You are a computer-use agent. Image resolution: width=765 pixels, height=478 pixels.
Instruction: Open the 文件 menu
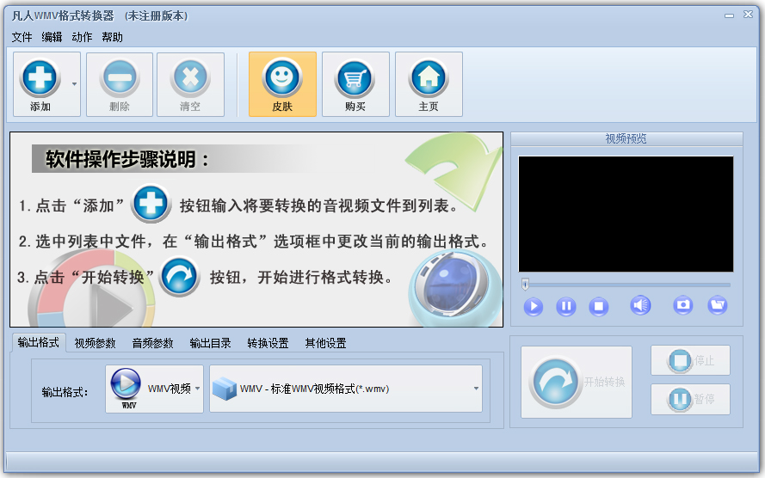pos(22,37)
